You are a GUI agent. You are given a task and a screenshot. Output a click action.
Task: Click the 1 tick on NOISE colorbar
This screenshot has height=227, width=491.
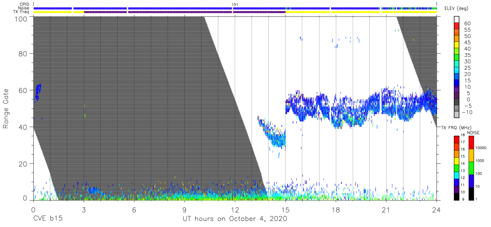(x=476, y=199)
